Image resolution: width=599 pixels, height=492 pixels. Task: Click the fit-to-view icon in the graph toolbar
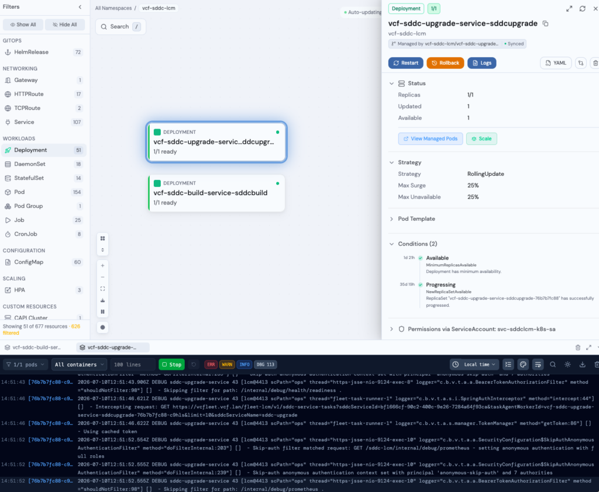point(102,289)
